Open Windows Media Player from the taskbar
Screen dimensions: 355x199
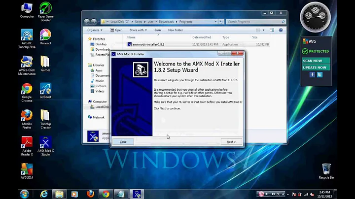pos(74,194)
